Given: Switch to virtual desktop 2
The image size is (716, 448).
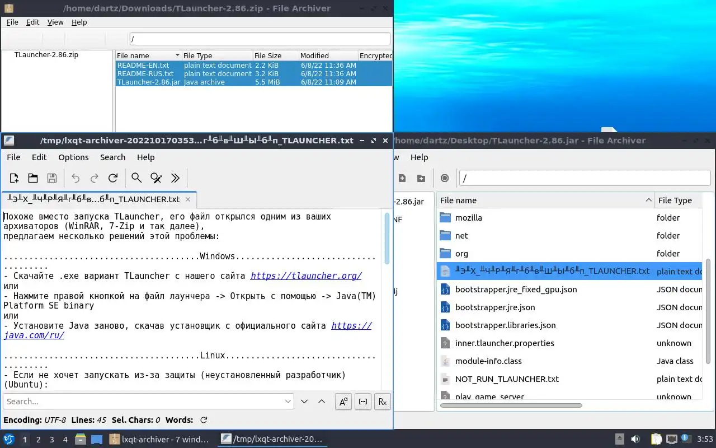Looking at the screenshot, I should click(39, 440).
